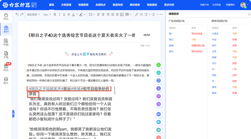Open the 需求分析 tab

169,5
